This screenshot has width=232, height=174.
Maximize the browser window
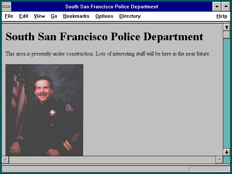point(226,7)
